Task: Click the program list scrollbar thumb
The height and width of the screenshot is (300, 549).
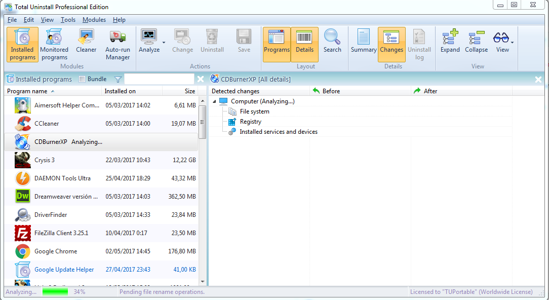Action: pos(203,122)
